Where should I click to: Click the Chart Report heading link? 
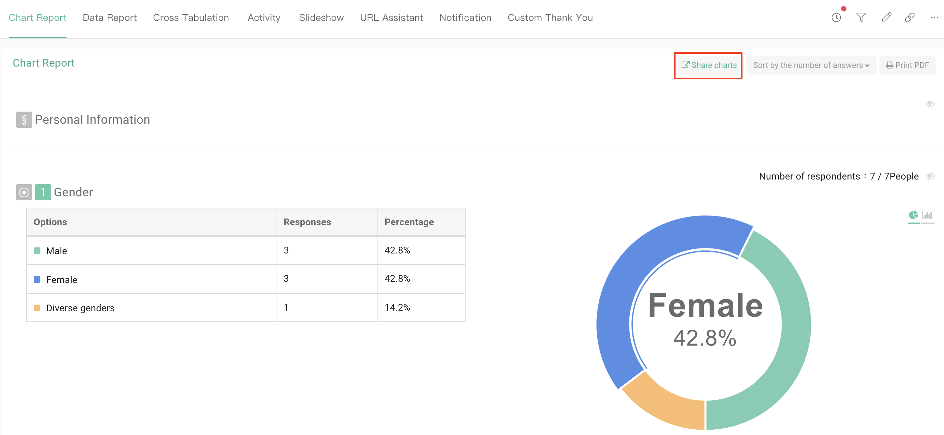point(43,63)
